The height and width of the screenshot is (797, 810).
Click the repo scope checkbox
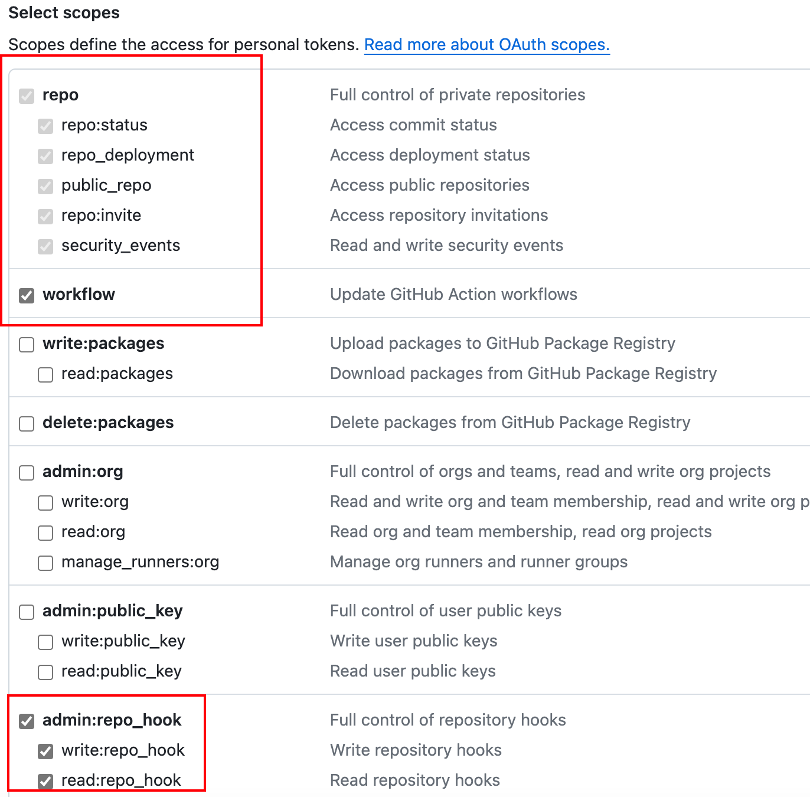27,96
